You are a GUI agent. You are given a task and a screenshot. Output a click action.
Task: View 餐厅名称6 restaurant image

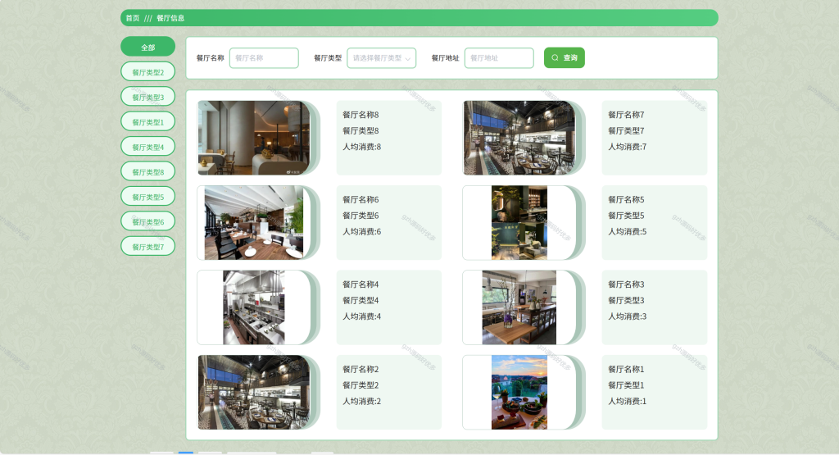254,223
